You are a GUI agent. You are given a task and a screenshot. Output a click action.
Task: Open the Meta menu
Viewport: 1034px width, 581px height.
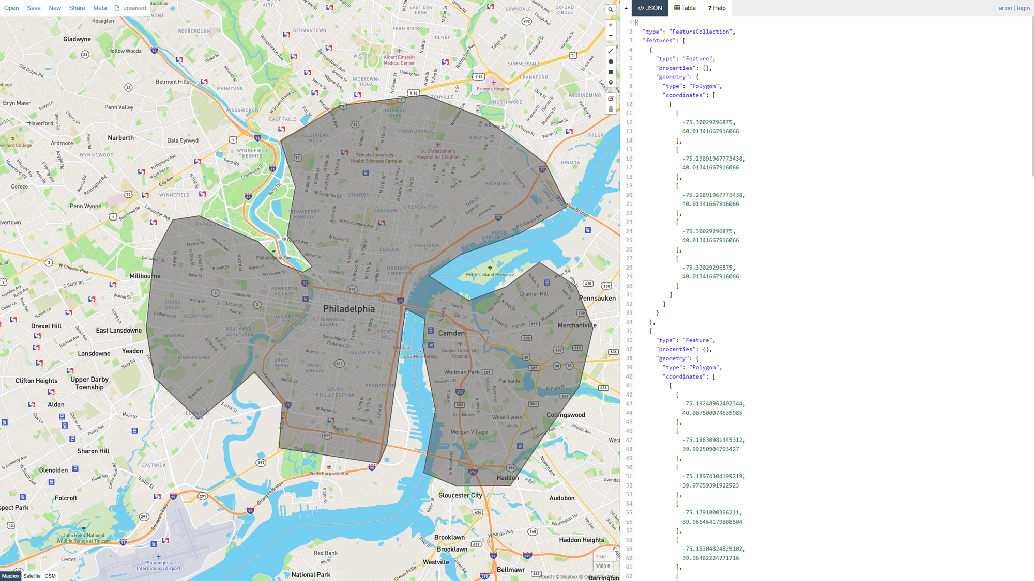coord(100,8)
